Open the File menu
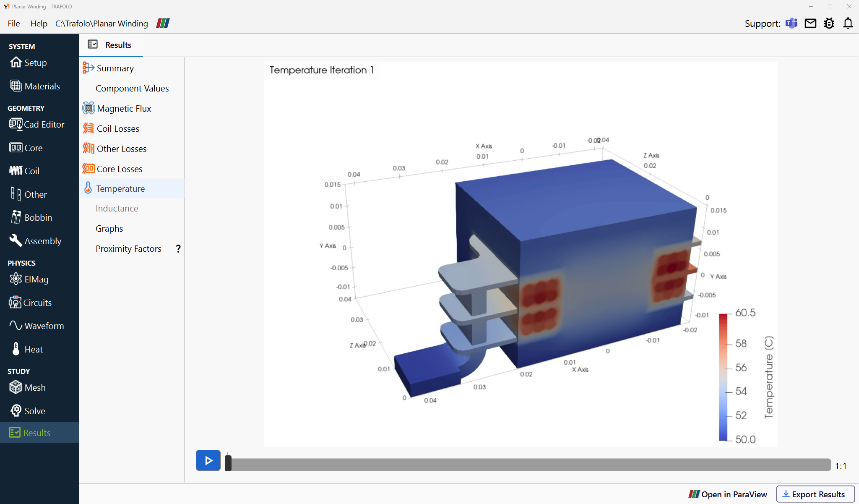 [x=14, y=24]
